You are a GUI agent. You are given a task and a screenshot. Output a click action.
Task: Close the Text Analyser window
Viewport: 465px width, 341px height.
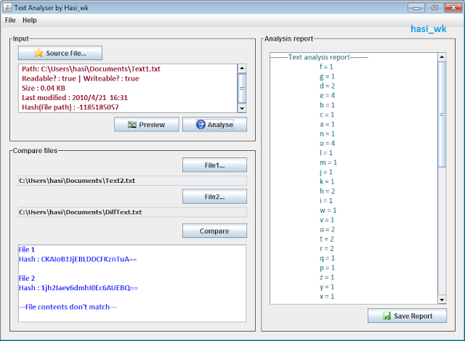[453, 8]
